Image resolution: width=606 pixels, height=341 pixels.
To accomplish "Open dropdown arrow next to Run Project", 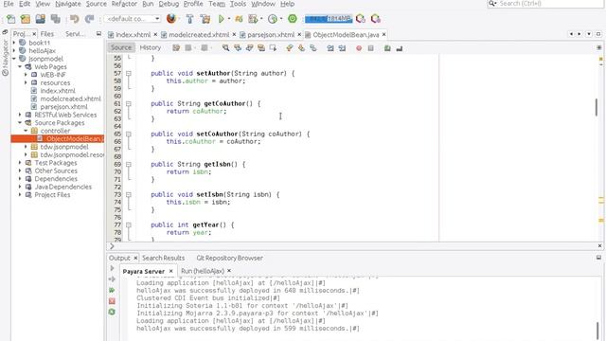I will coord(229,19).
